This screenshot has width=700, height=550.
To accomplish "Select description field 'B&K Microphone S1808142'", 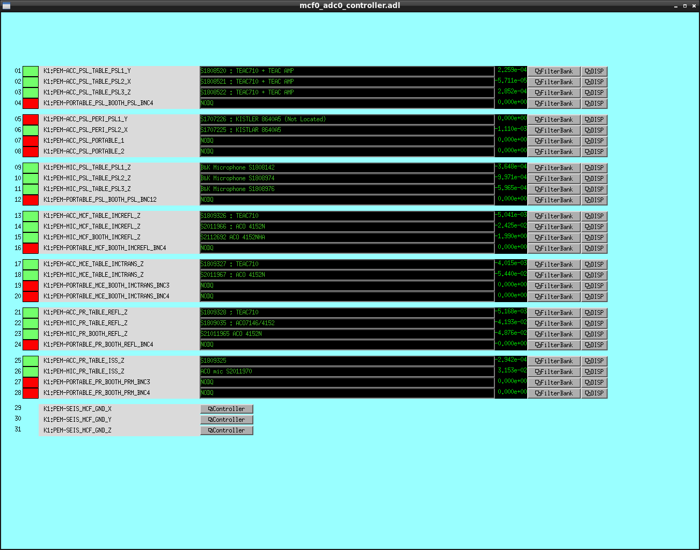I will coord(347,168).
